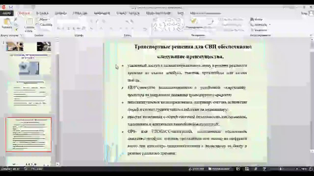Click the slide panel vertical scrollbar
The height and width of the screenshot is (176, 314).
[57, 102]
